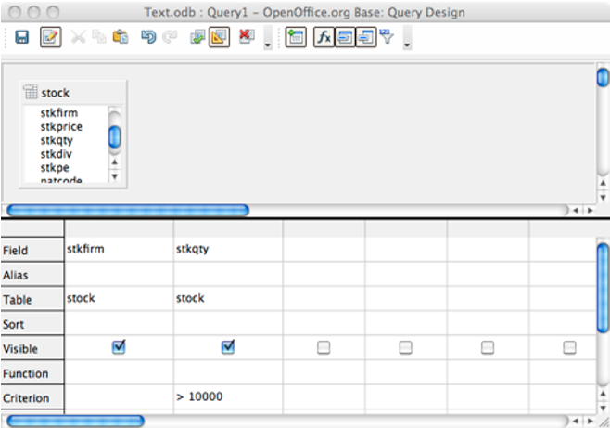
Task: Click the Paste icon
Action: [120, 38]
